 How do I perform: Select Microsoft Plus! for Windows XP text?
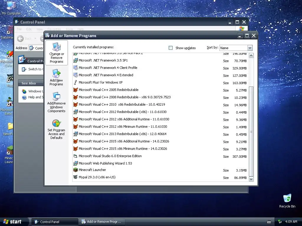click(x=101, y=82)
